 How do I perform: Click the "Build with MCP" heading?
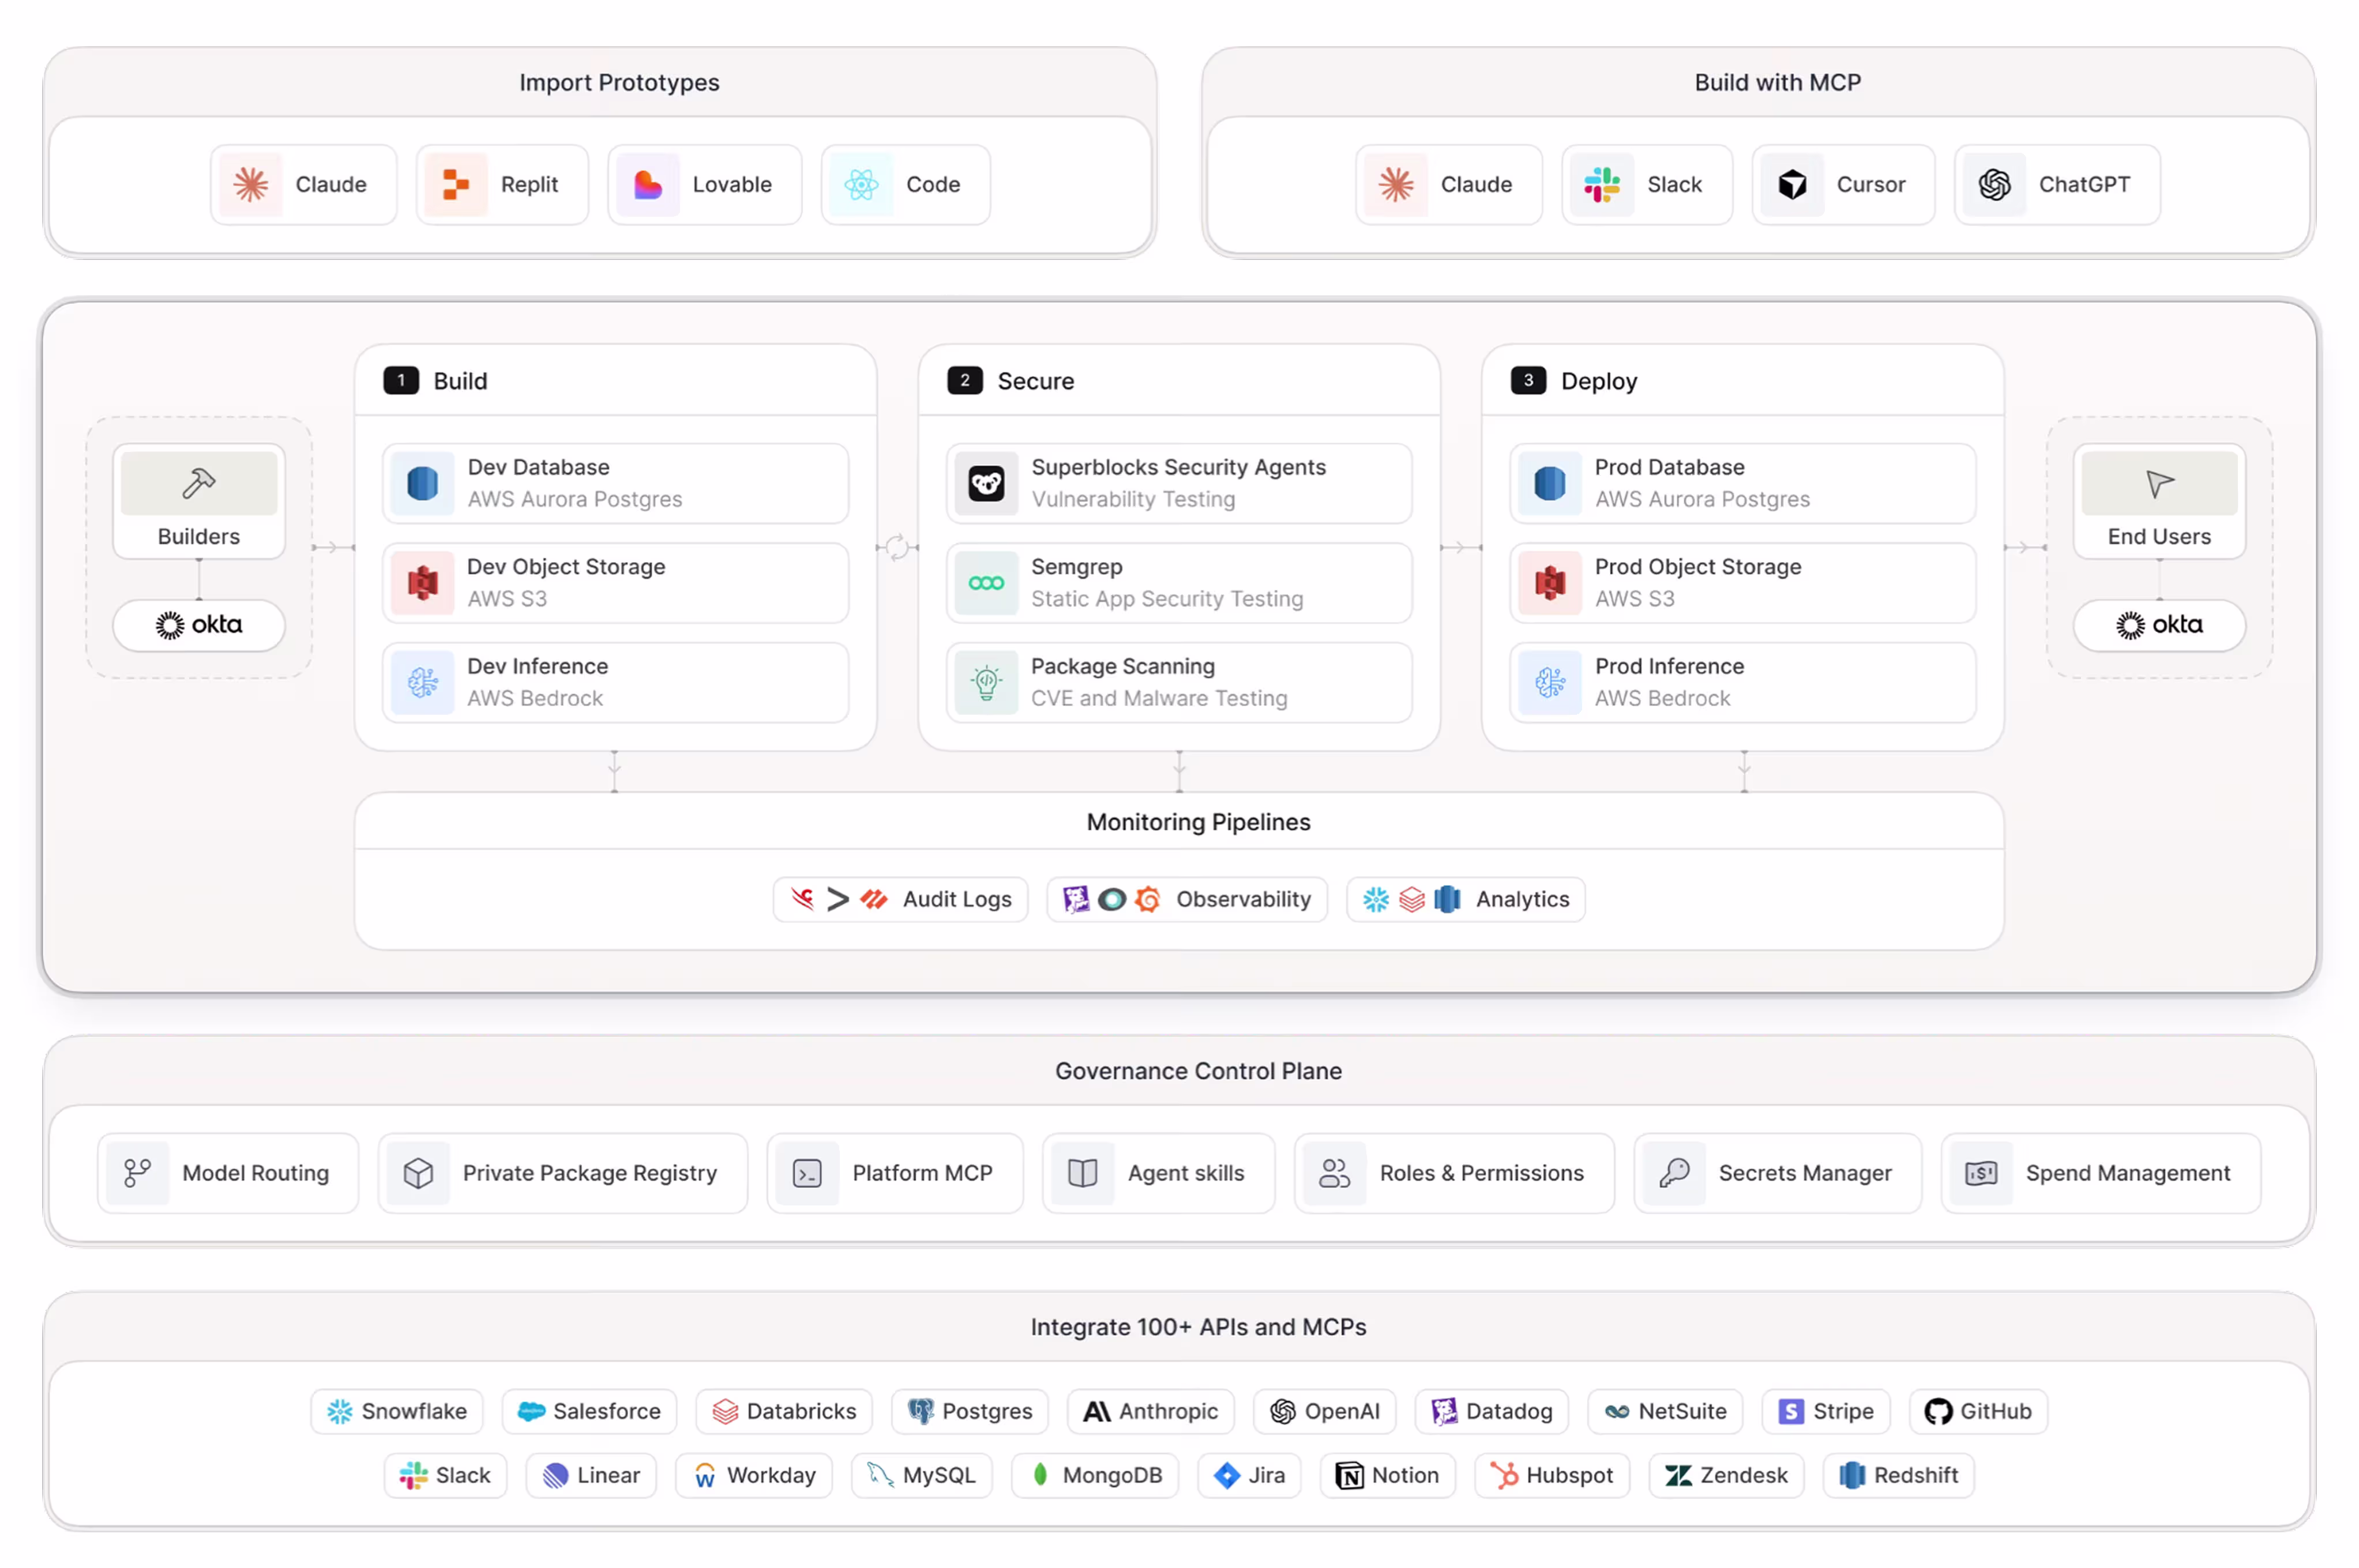tap(1778, 83)
